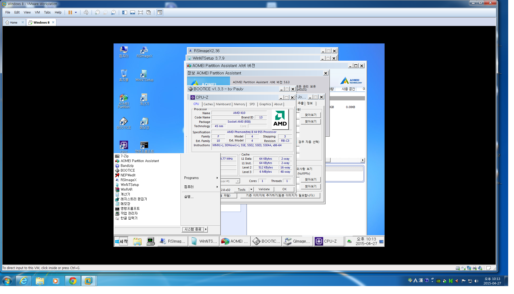
Task: Switch to the Caches tab in CPU-Z
Action: pyautogui.click(x=208, y=104)
